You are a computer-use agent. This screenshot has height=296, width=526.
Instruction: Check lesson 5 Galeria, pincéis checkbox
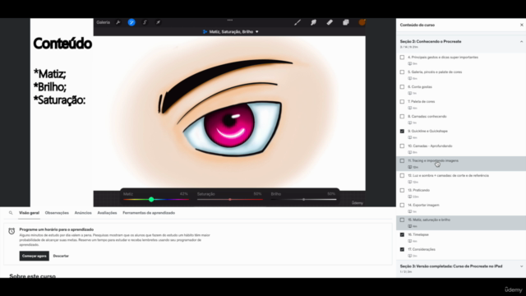(402, 72)
